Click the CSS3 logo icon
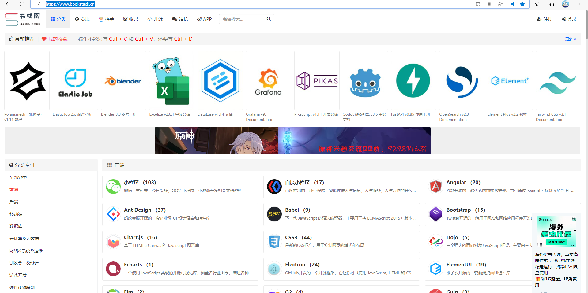 pyautogui.click(x=274, y=242)
